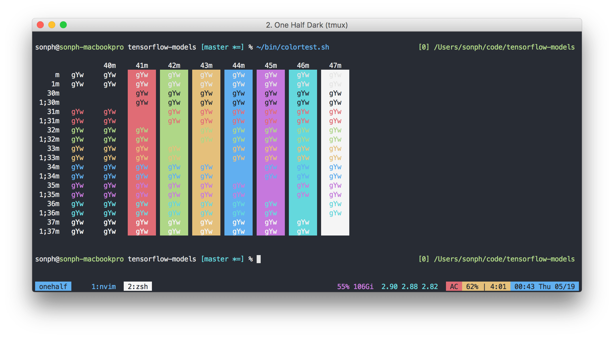
Task: Click gYw on cyan background in 1;37m row
Action: tap(303, 232)
